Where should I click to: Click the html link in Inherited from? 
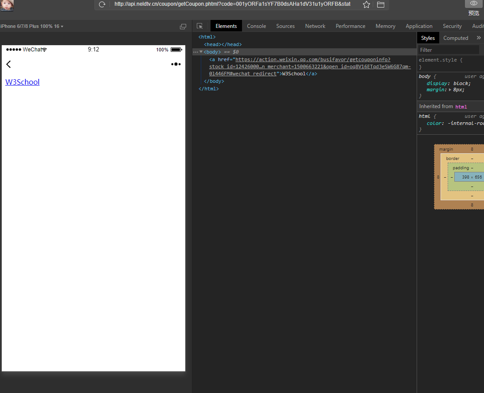(461, 107)
